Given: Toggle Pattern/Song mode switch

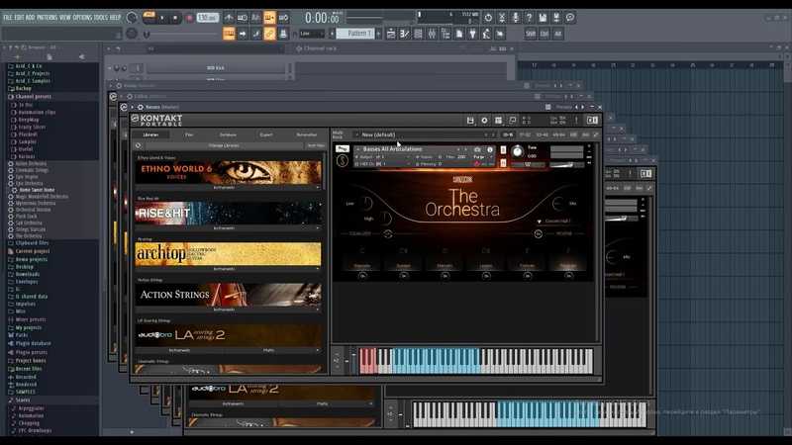Looking at the screenshot, I should (x=149, y=18).
